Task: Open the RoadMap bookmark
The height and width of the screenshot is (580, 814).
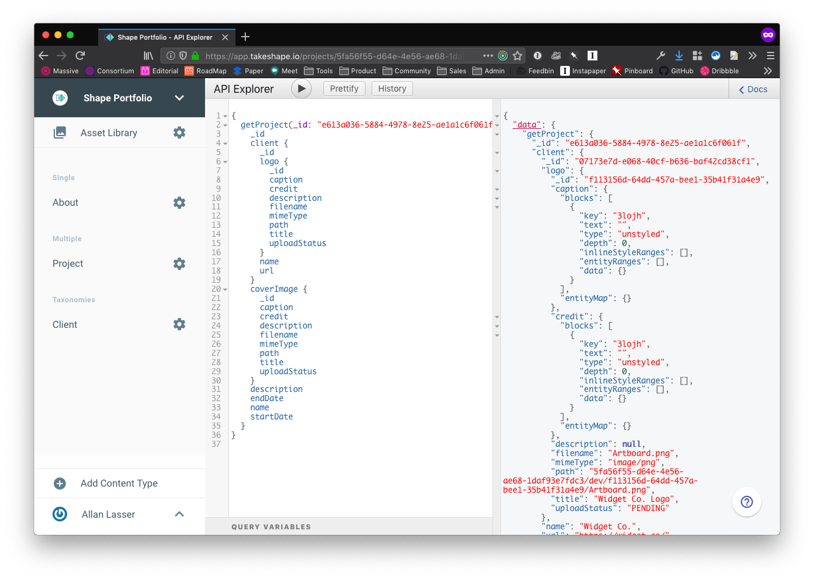Action: point(206,71)
